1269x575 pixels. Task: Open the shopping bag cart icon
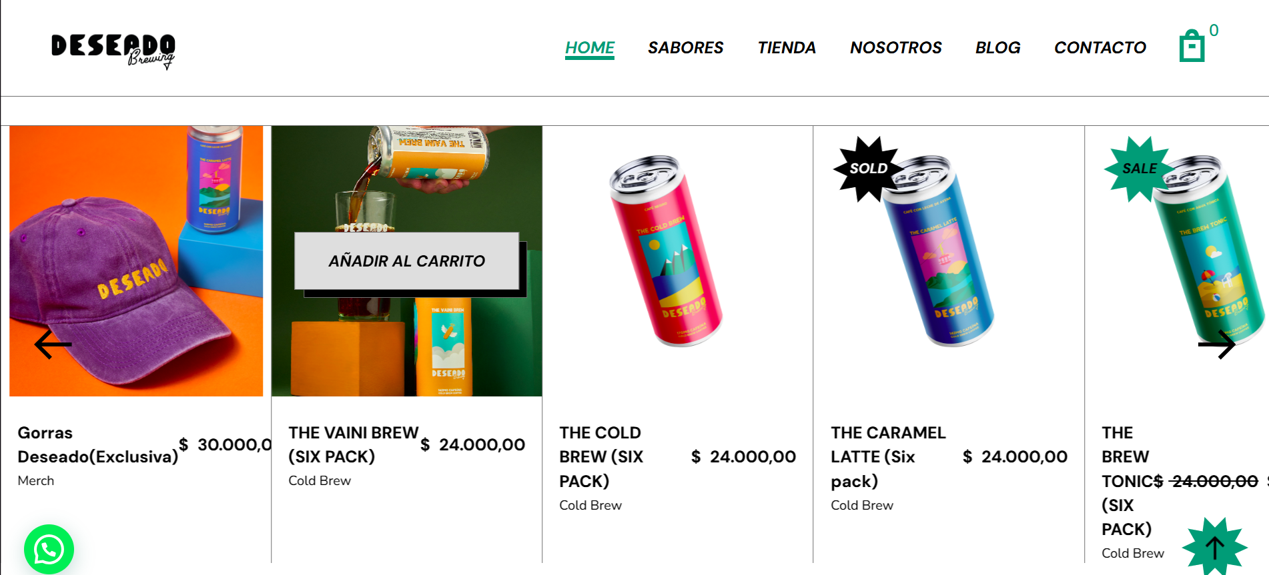1192,46
